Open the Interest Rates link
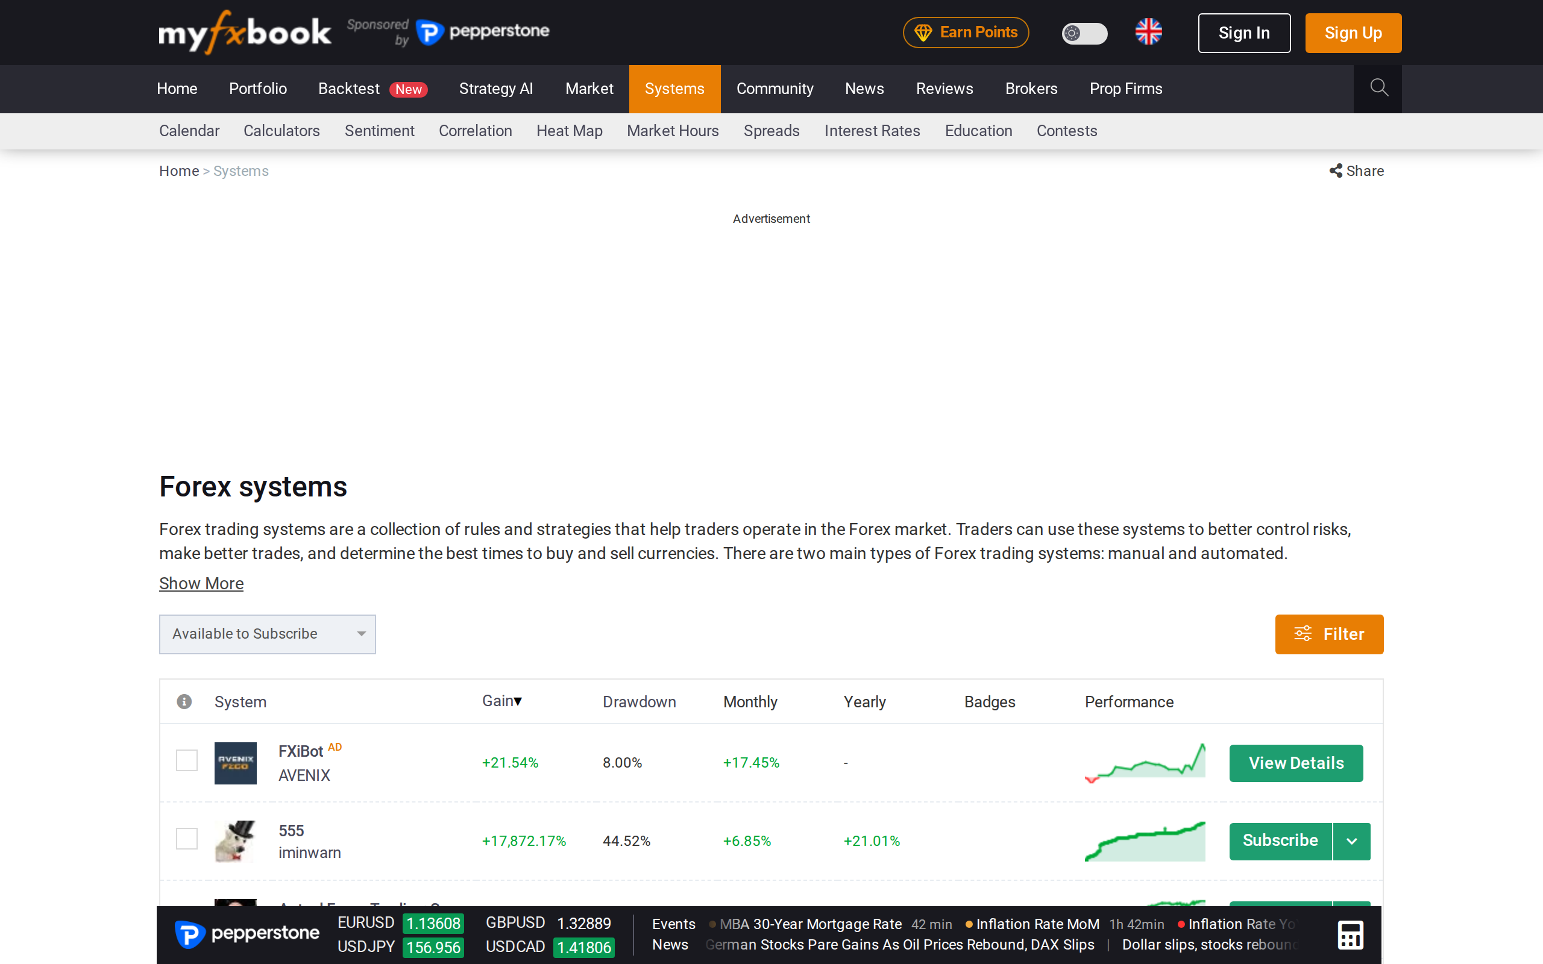Image resolution: width=1543 pixels, height=964 pixels. click(x=872, y=131)
